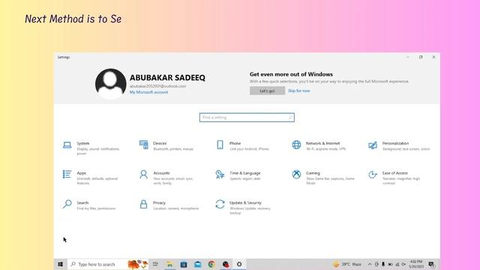Click the clock and date in taskbar
This screenshot has width=480, height=270.
[x=416, y=264]
